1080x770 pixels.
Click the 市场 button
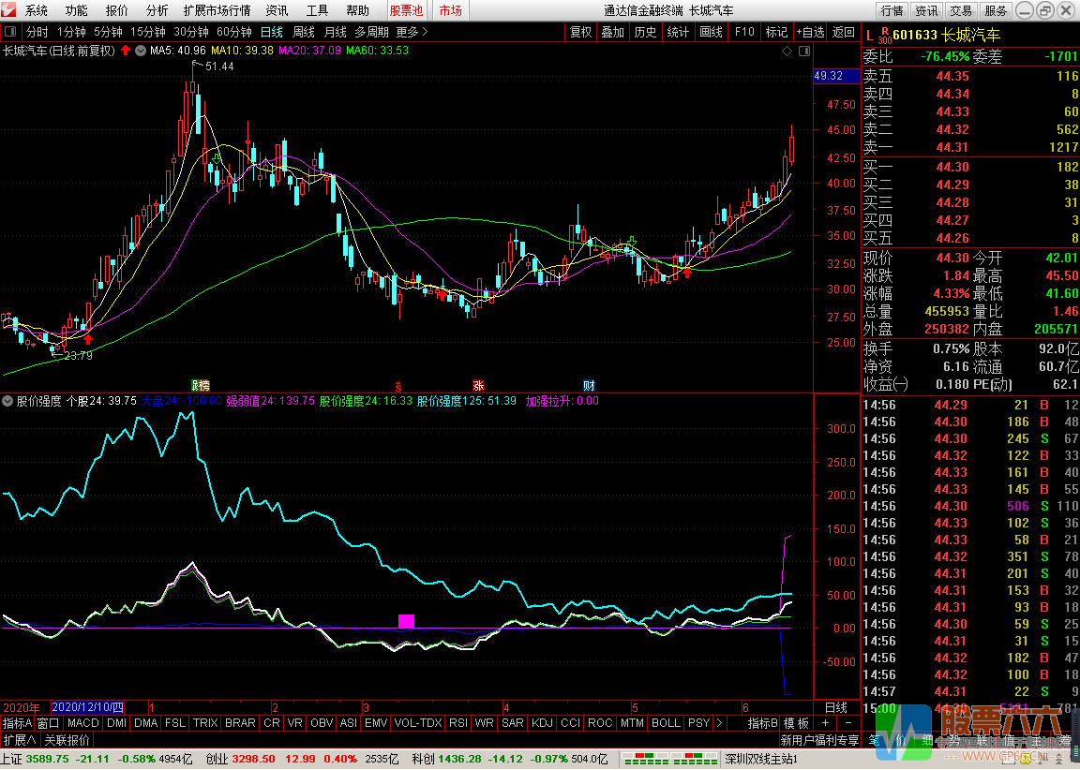pyautogui.click(x=450, y=10)
